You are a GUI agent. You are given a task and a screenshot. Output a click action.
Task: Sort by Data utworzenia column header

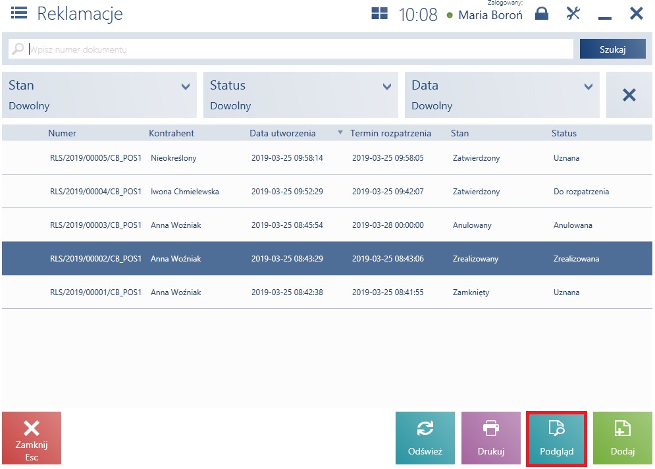pyautogui.click(x=282, y=133)
